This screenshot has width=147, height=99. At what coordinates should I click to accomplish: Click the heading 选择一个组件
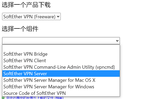pos(20,29)
